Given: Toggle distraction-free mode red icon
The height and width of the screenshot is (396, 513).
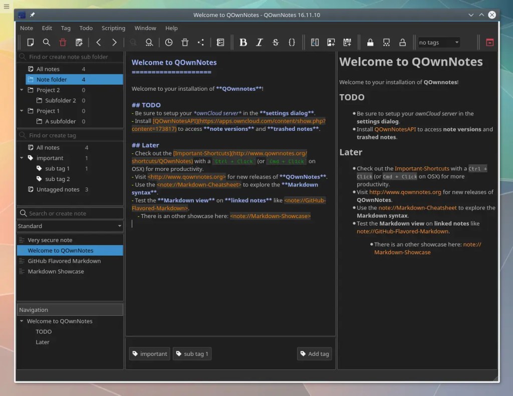Looking at the screenshot, I should pyautogui.click(x=490, y=43).
